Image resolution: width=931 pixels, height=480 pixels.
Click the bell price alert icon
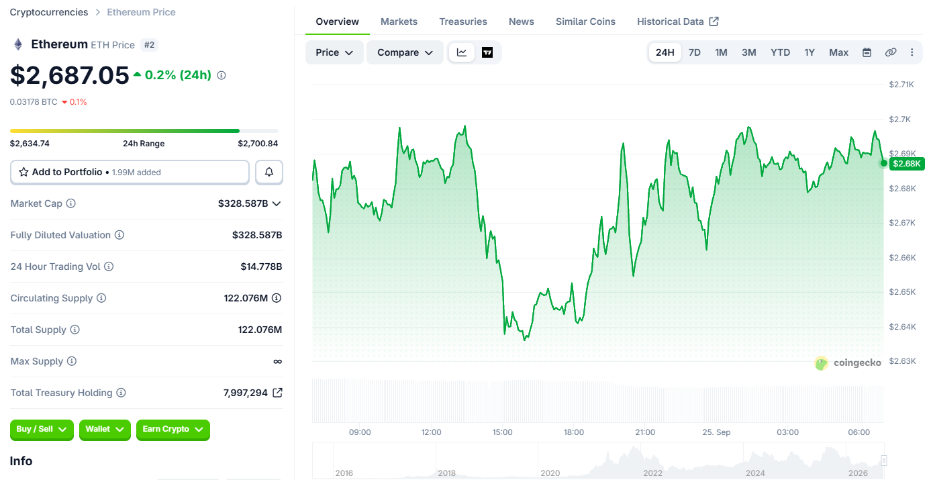click(x=269, y=172)
